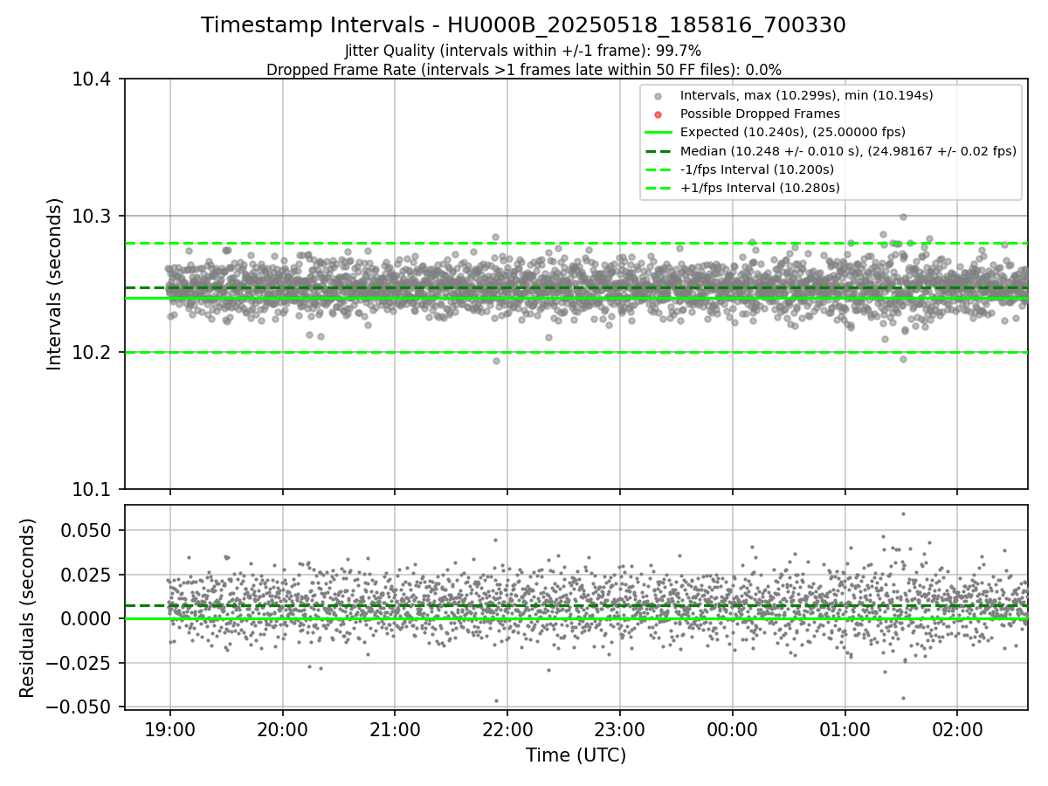Image resolution: width=1048 pixels, height=786 pixels.
Task: Select the 'Median (10.248 +/- 0.010 s)' legend entry
Action: [x=831, y=151]
